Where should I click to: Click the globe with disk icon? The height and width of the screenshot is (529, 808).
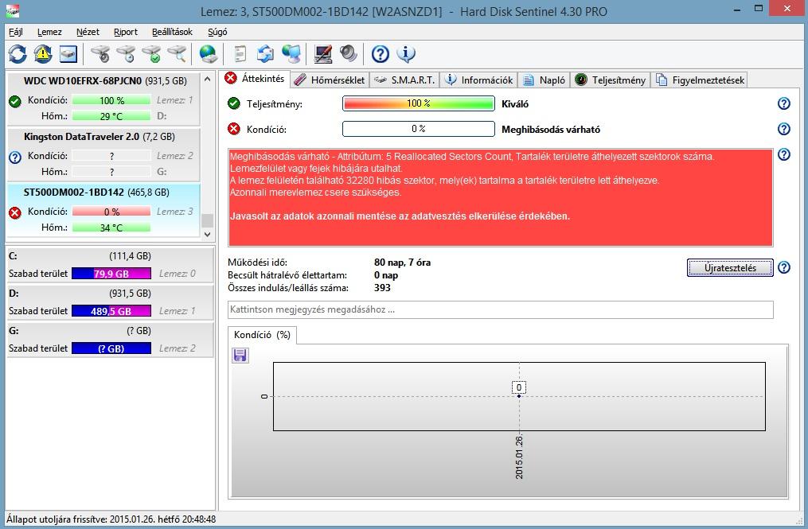(x=209, y=53)
